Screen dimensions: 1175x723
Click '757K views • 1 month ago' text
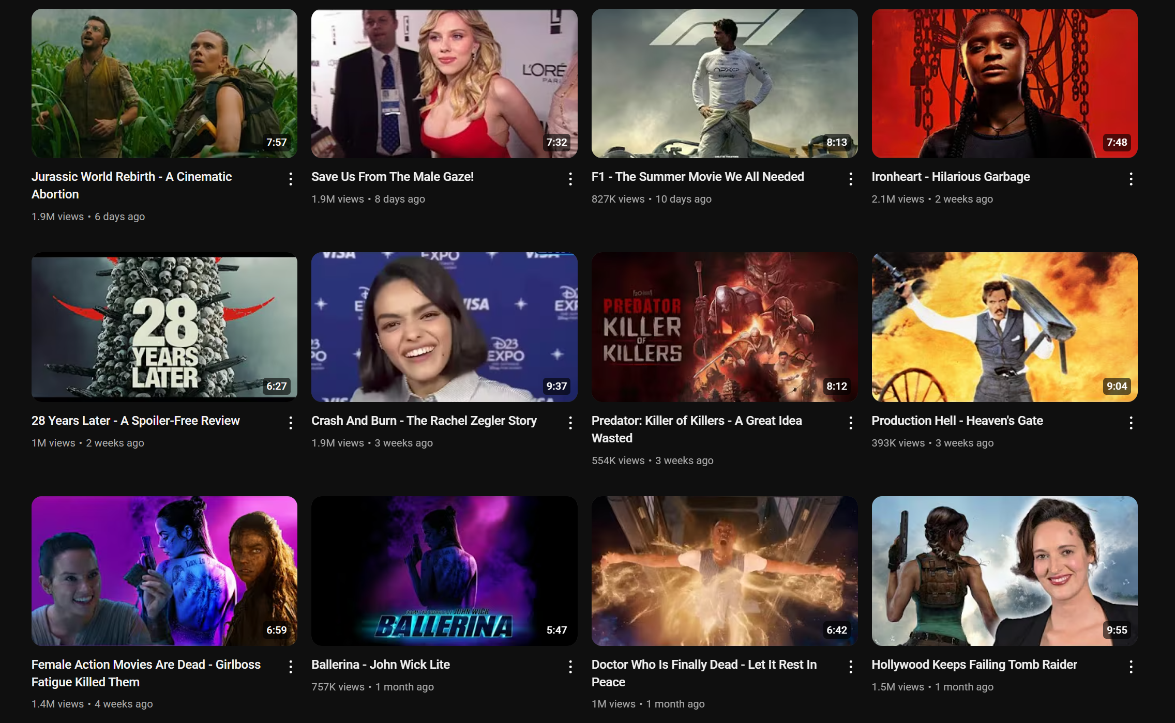click(x=372, y=687)
